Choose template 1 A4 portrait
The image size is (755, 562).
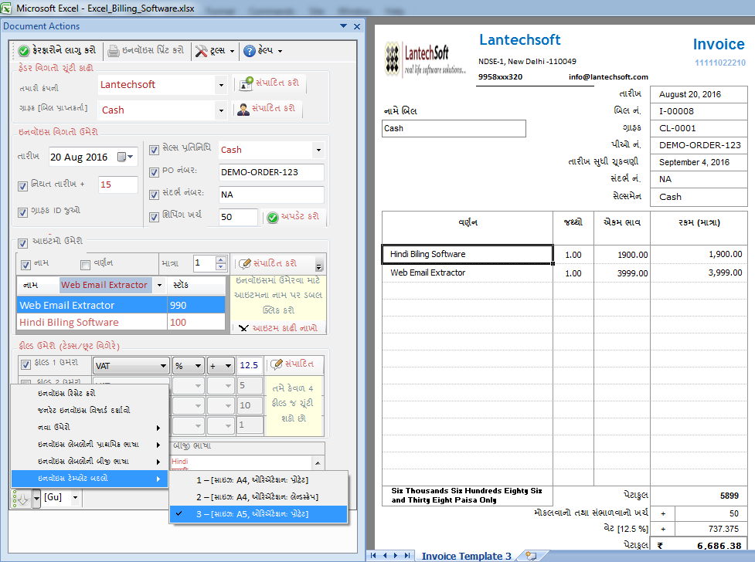[x=259, y=480]
